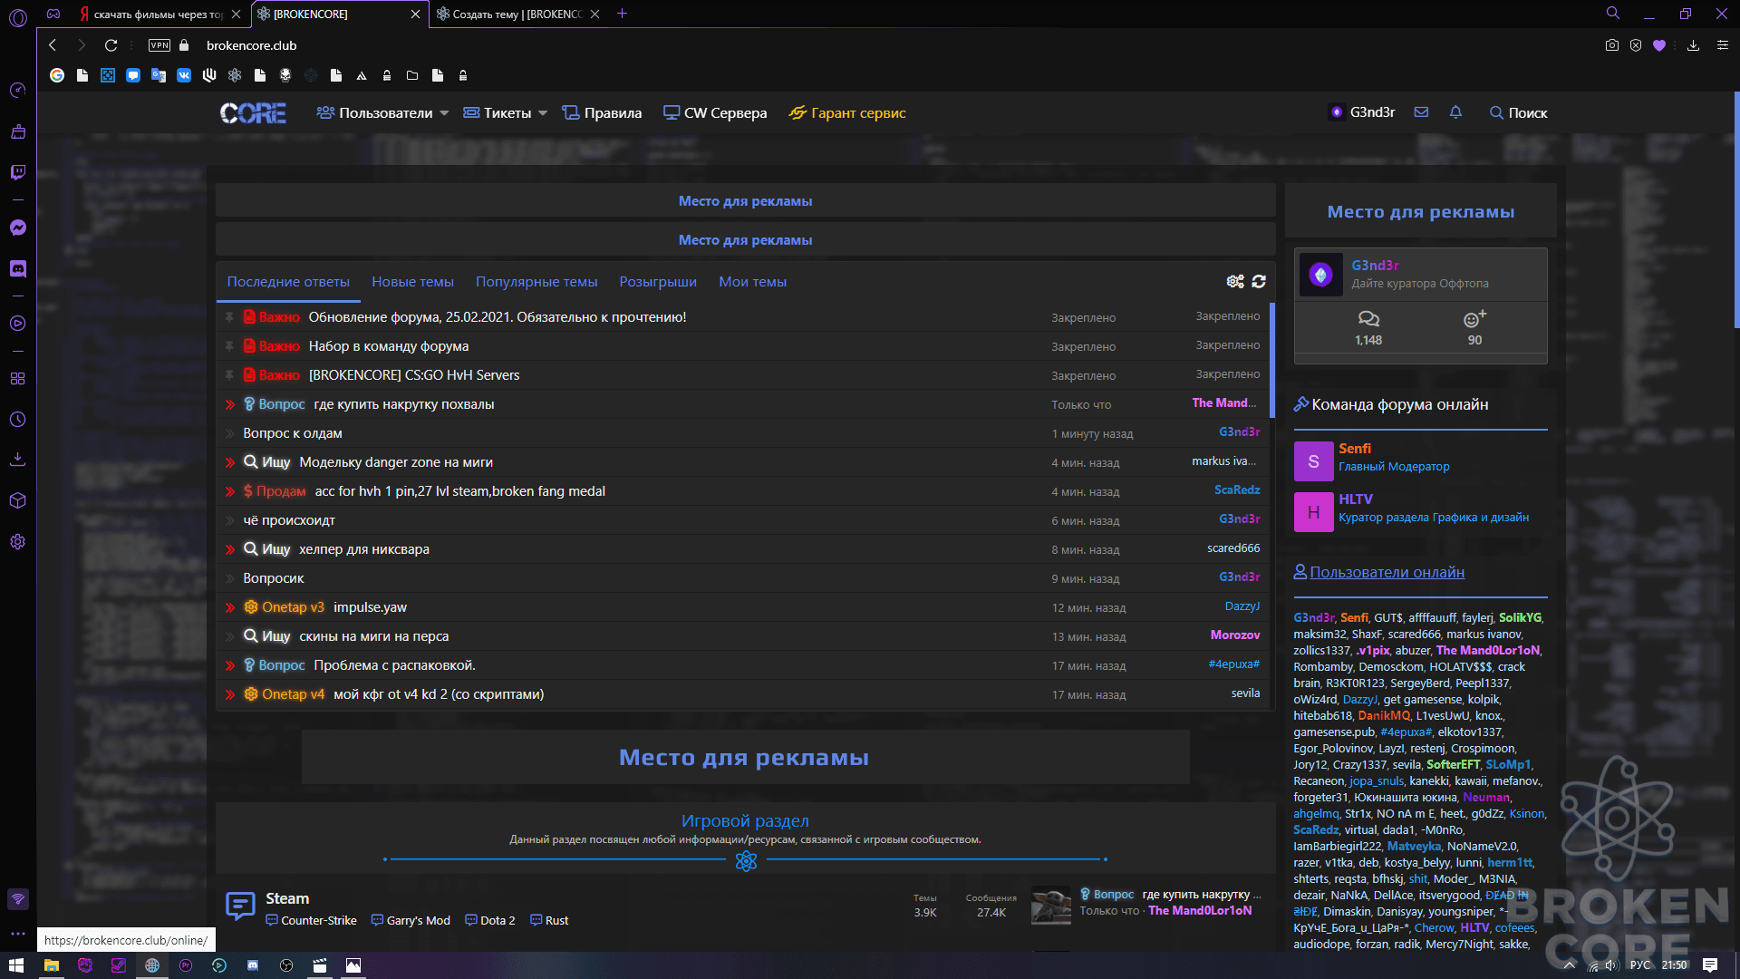The image size is (1740, 979).
Task: Switch to the Новые темы tab
Action: click(412, 282)
